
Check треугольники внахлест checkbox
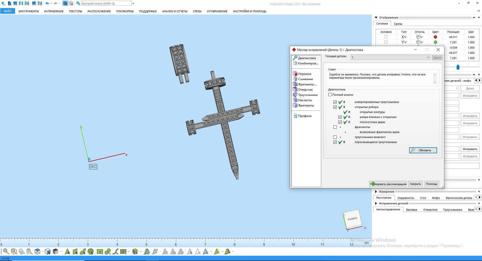tap(335, 137)
